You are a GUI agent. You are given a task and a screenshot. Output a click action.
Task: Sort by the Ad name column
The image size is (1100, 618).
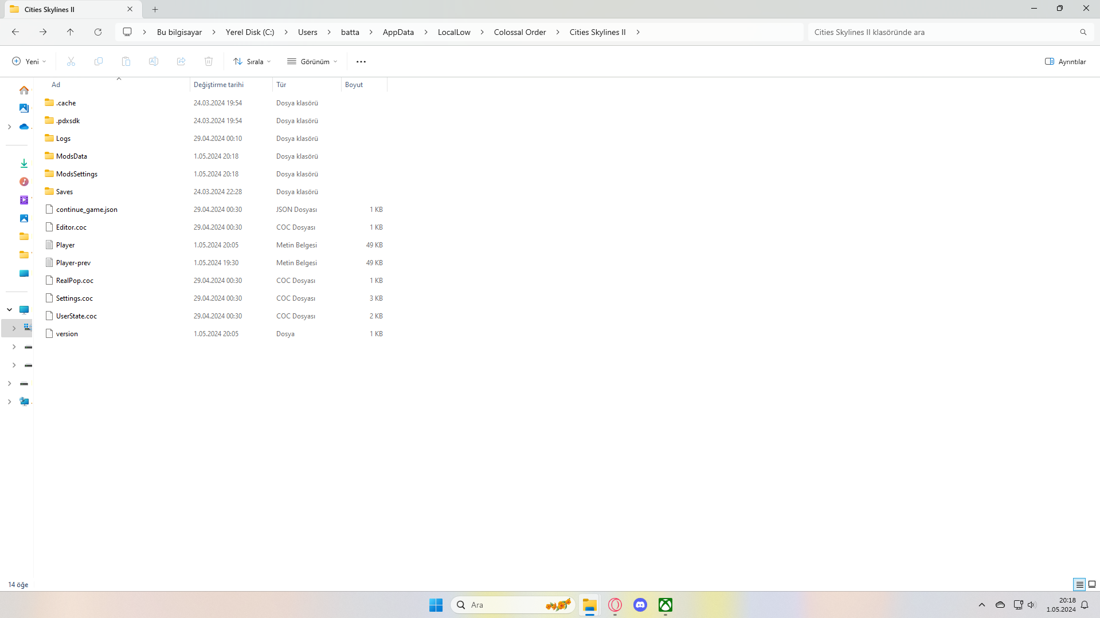coord(118,85)
